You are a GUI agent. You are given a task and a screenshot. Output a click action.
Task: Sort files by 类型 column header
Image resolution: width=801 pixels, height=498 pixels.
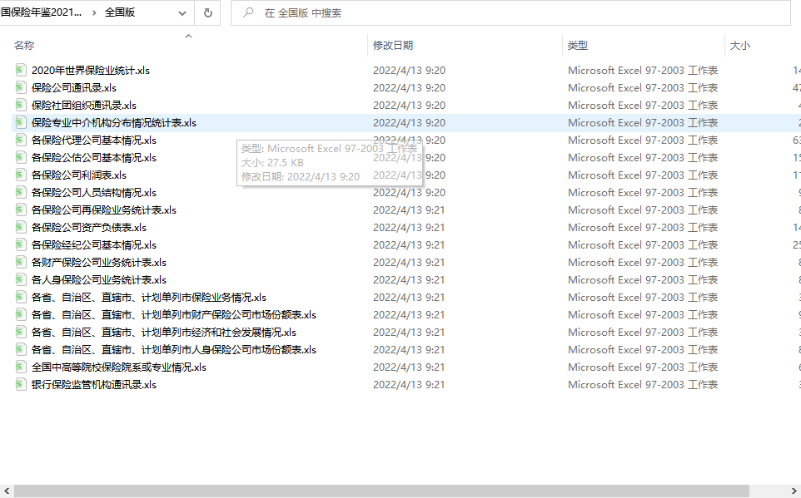pos(578,46)
